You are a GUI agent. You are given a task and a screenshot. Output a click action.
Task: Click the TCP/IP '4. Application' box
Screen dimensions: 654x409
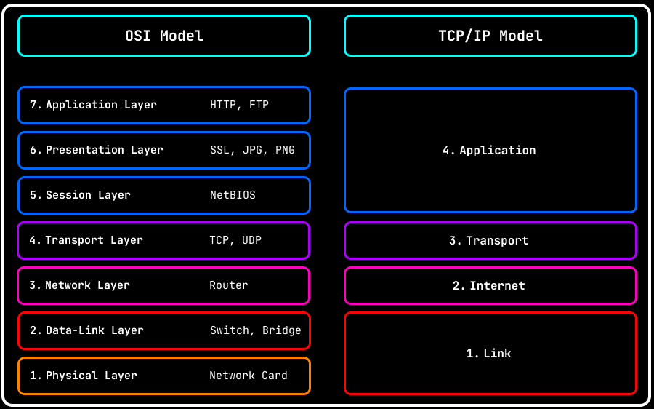coord(490,151)
